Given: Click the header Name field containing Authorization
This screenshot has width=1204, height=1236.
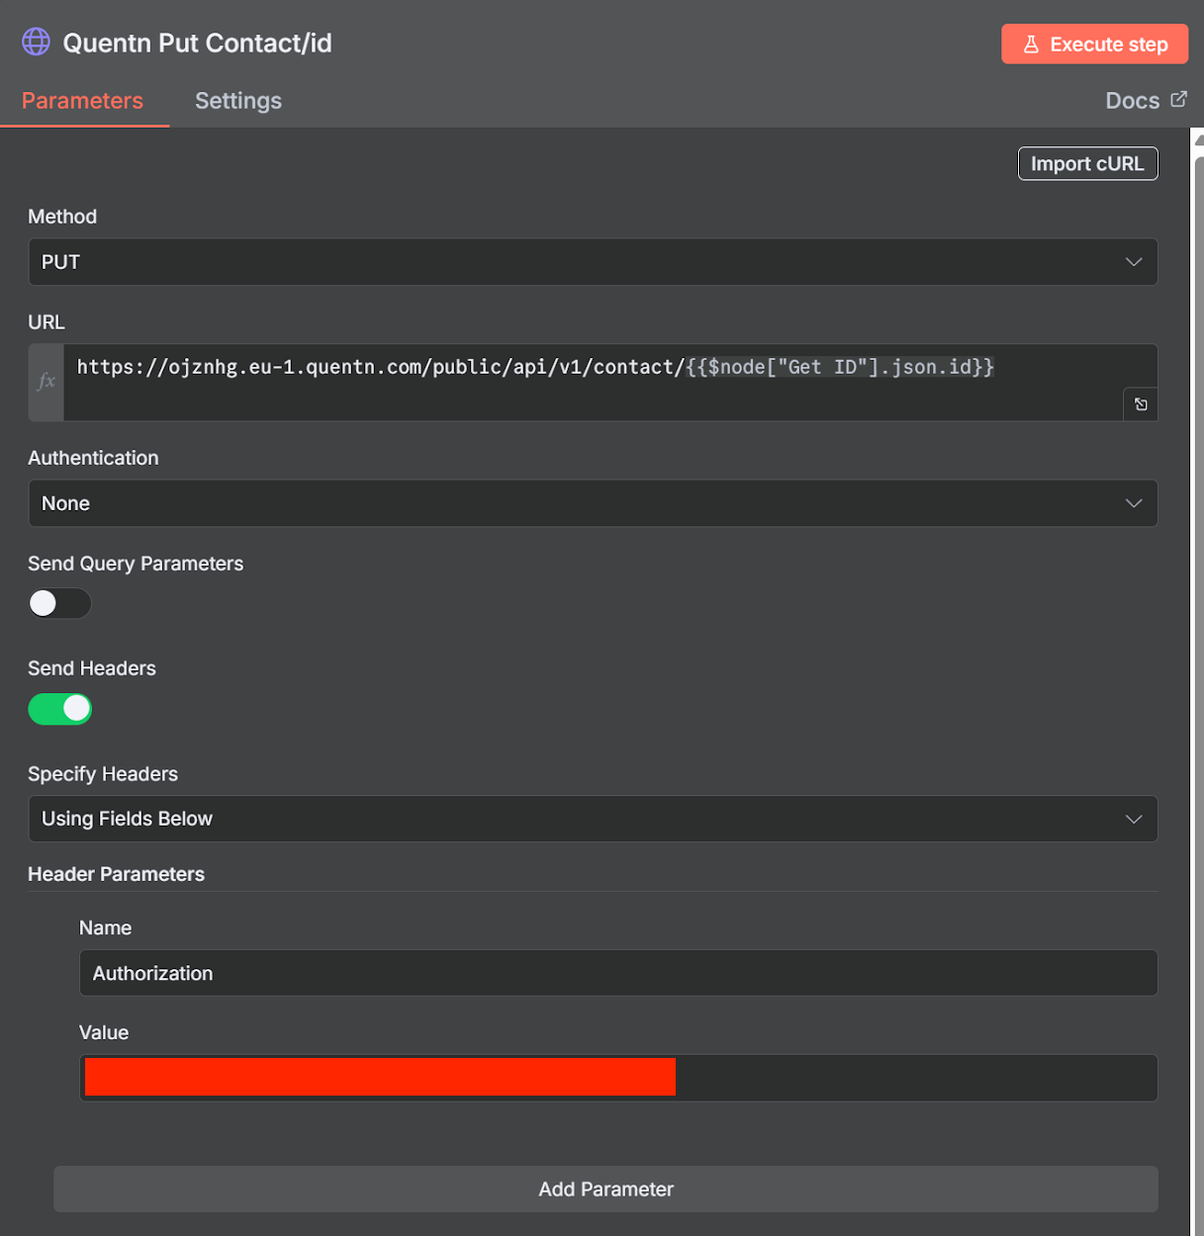Looking at the screenshot, I should tap(618, 973).
